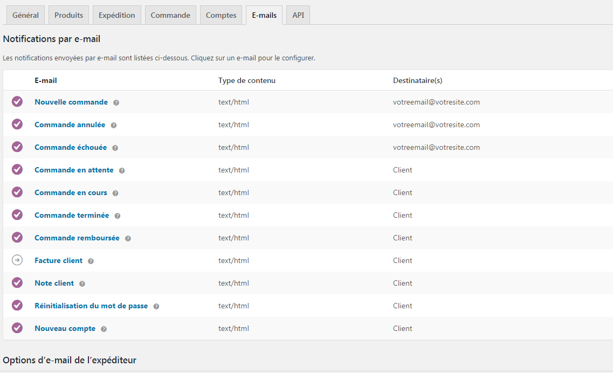Click the gray arrow icon for Facture client

pos(17,260)
